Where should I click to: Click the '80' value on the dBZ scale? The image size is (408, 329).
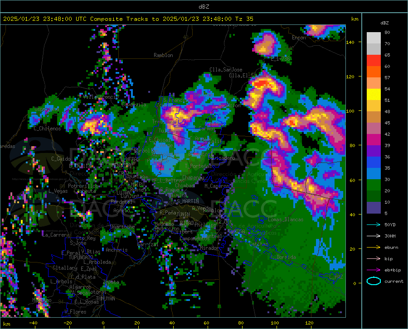387,32
